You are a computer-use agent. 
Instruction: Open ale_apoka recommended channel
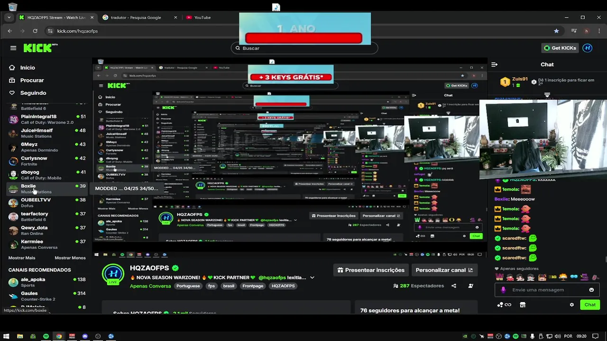(47, 282)
